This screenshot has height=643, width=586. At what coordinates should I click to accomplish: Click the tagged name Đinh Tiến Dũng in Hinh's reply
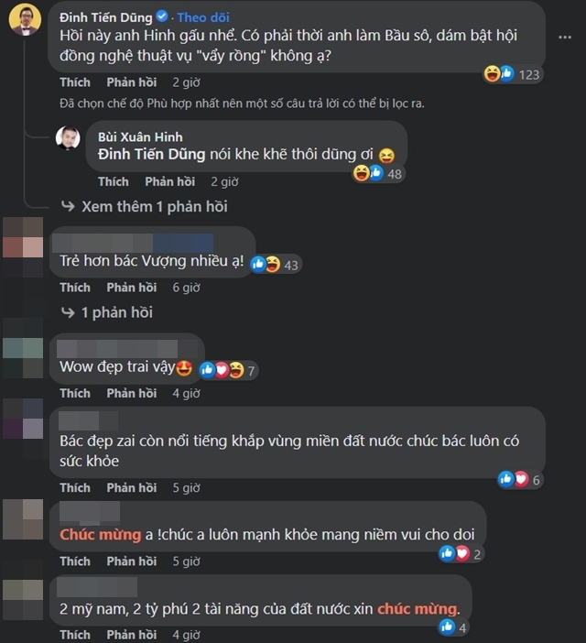(x=152, y=155)
